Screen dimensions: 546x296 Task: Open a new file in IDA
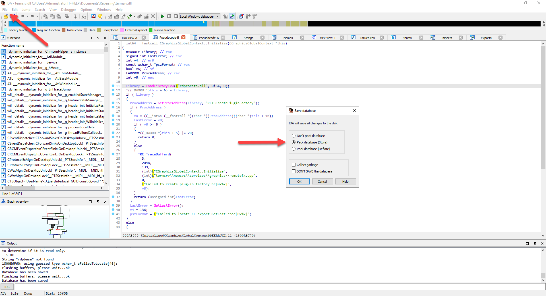(6, 16)
